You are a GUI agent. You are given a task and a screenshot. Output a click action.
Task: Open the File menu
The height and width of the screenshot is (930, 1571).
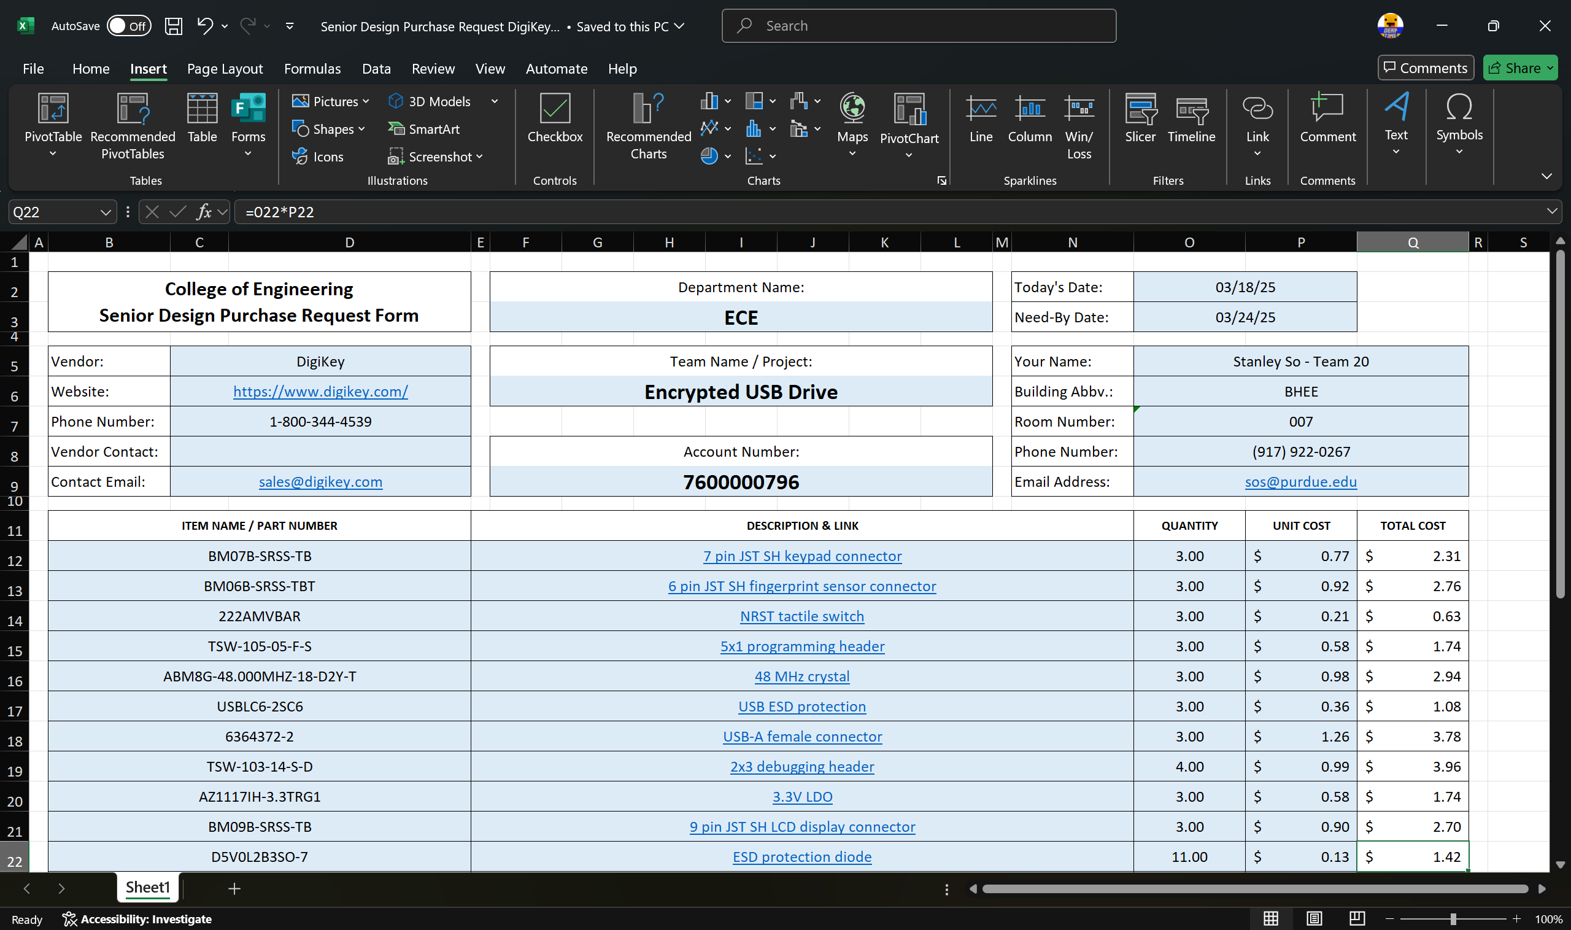pyautogui.click(x=33, y=69)
